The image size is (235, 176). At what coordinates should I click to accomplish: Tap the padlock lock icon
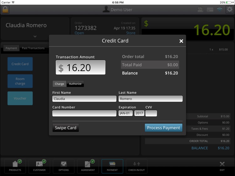(x=5, y=10)
